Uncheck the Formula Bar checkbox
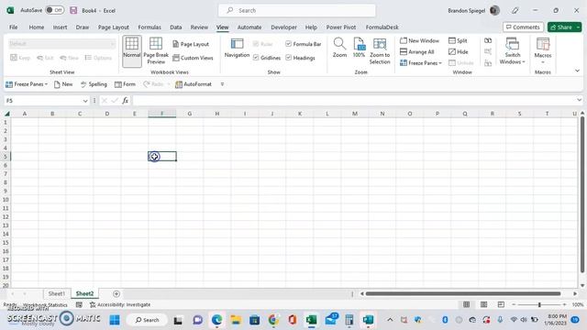This screenshot has width=587, height=330. [x=288, y=44]
